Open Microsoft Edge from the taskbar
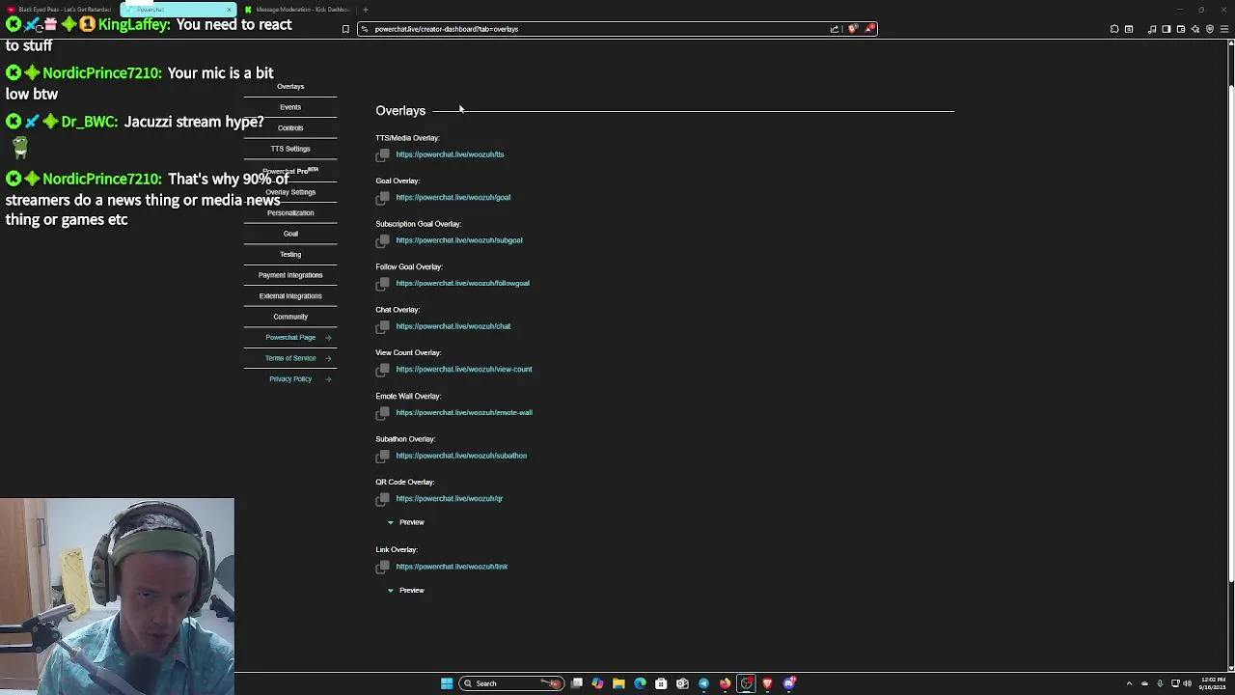Viewport: 1235px width, 695px height. (640, 683)
